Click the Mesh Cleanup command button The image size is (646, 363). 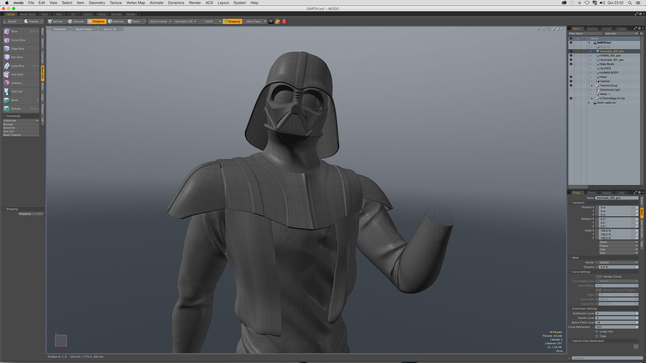(21, 135)
